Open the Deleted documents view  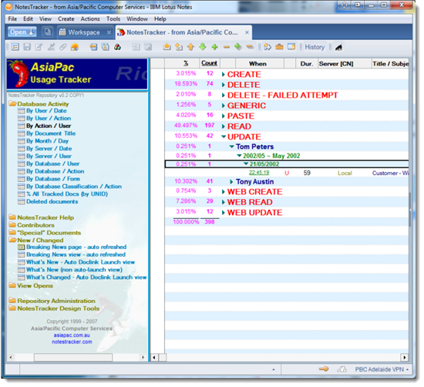[52, 201]
